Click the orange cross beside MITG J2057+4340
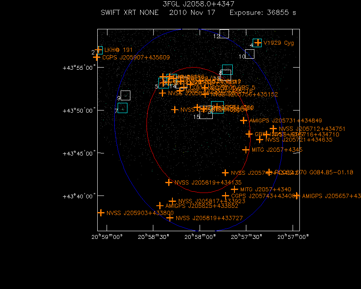 (234, 190)
